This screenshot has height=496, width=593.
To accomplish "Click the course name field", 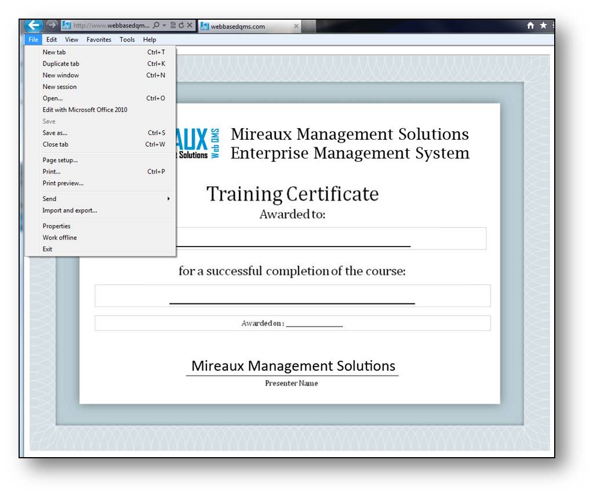I will (x=293, y=296).
